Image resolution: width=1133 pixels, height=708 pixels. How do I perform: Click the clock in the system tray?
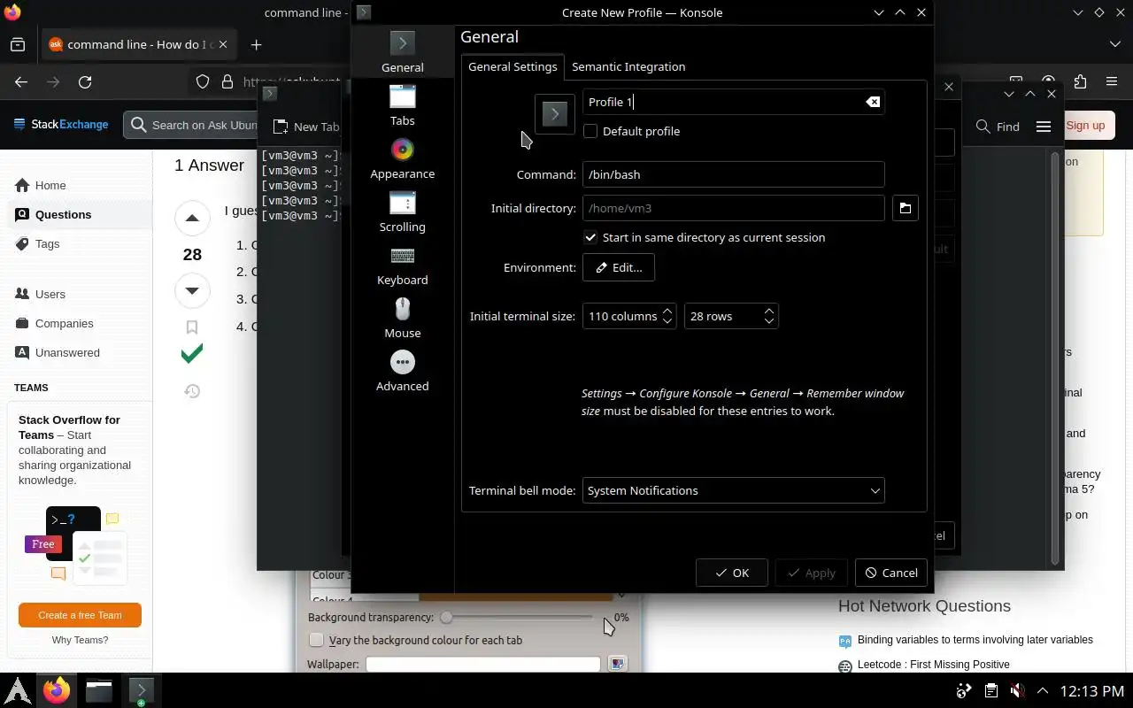pyautogui.click(x=1091, y=690)
